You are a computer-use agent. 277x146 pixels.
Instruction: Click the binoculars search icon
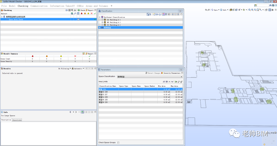point(270,5)
